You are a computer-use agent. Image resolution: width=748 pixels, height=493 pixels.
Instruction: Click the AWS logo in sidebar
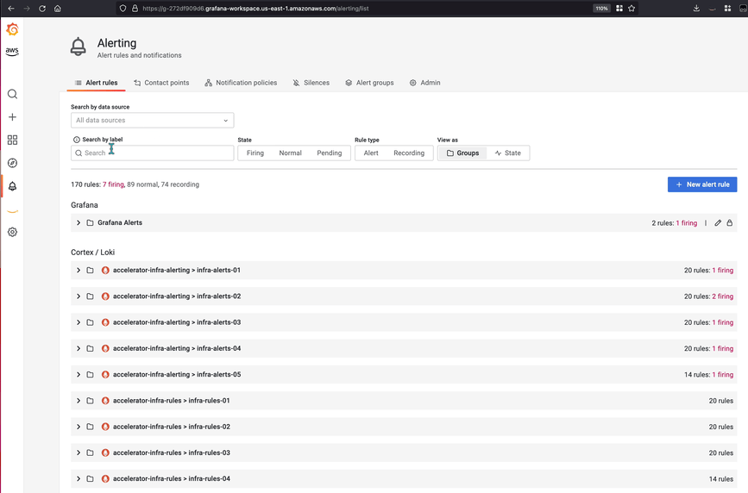tap(12, 52)
